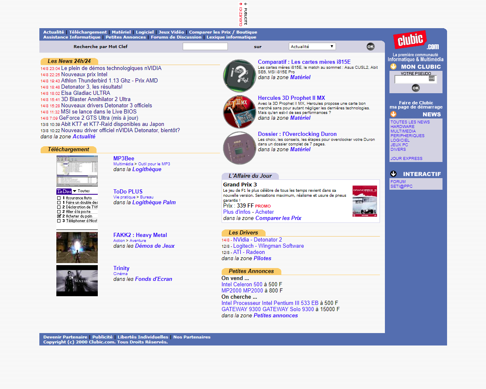Viewport: 486px width, 389px height.
Task: Open news 'GeForce 2 GTS Ultra (mis à jour)'
Action: click(x=99, y=118)
